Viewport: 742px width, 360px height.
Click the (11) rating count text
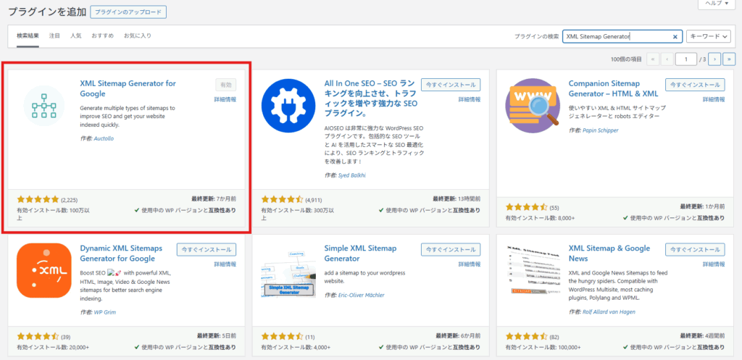click(x=310, y=338)
